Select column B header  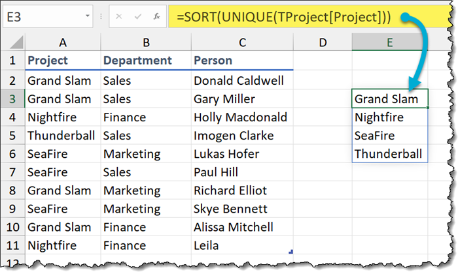tap(146, 42)
